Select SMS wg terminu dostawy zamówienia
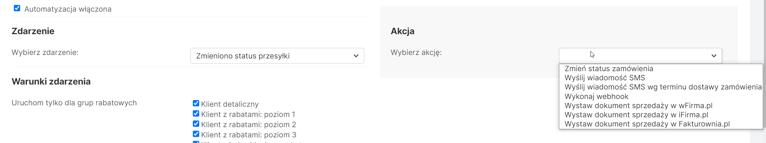The height and width of the screenshot is (143, 766). pyautogui.click(x=663, y=87)
